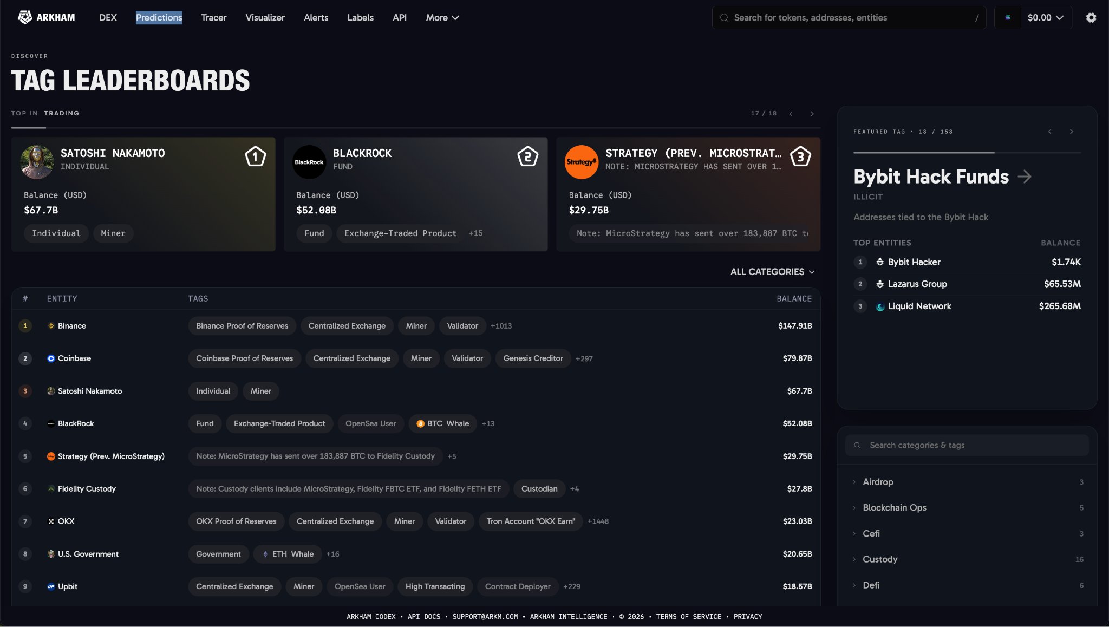Focus the Search categories & tags field
1109x627 pixels.
[967, 445]
